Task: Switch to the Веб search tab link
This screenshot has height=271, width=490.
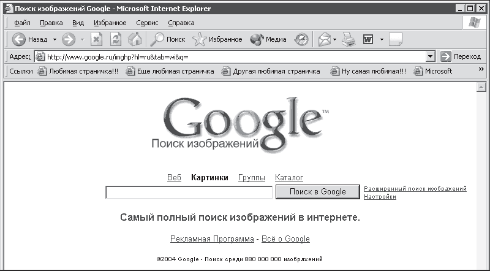Action: click(174, 178)
